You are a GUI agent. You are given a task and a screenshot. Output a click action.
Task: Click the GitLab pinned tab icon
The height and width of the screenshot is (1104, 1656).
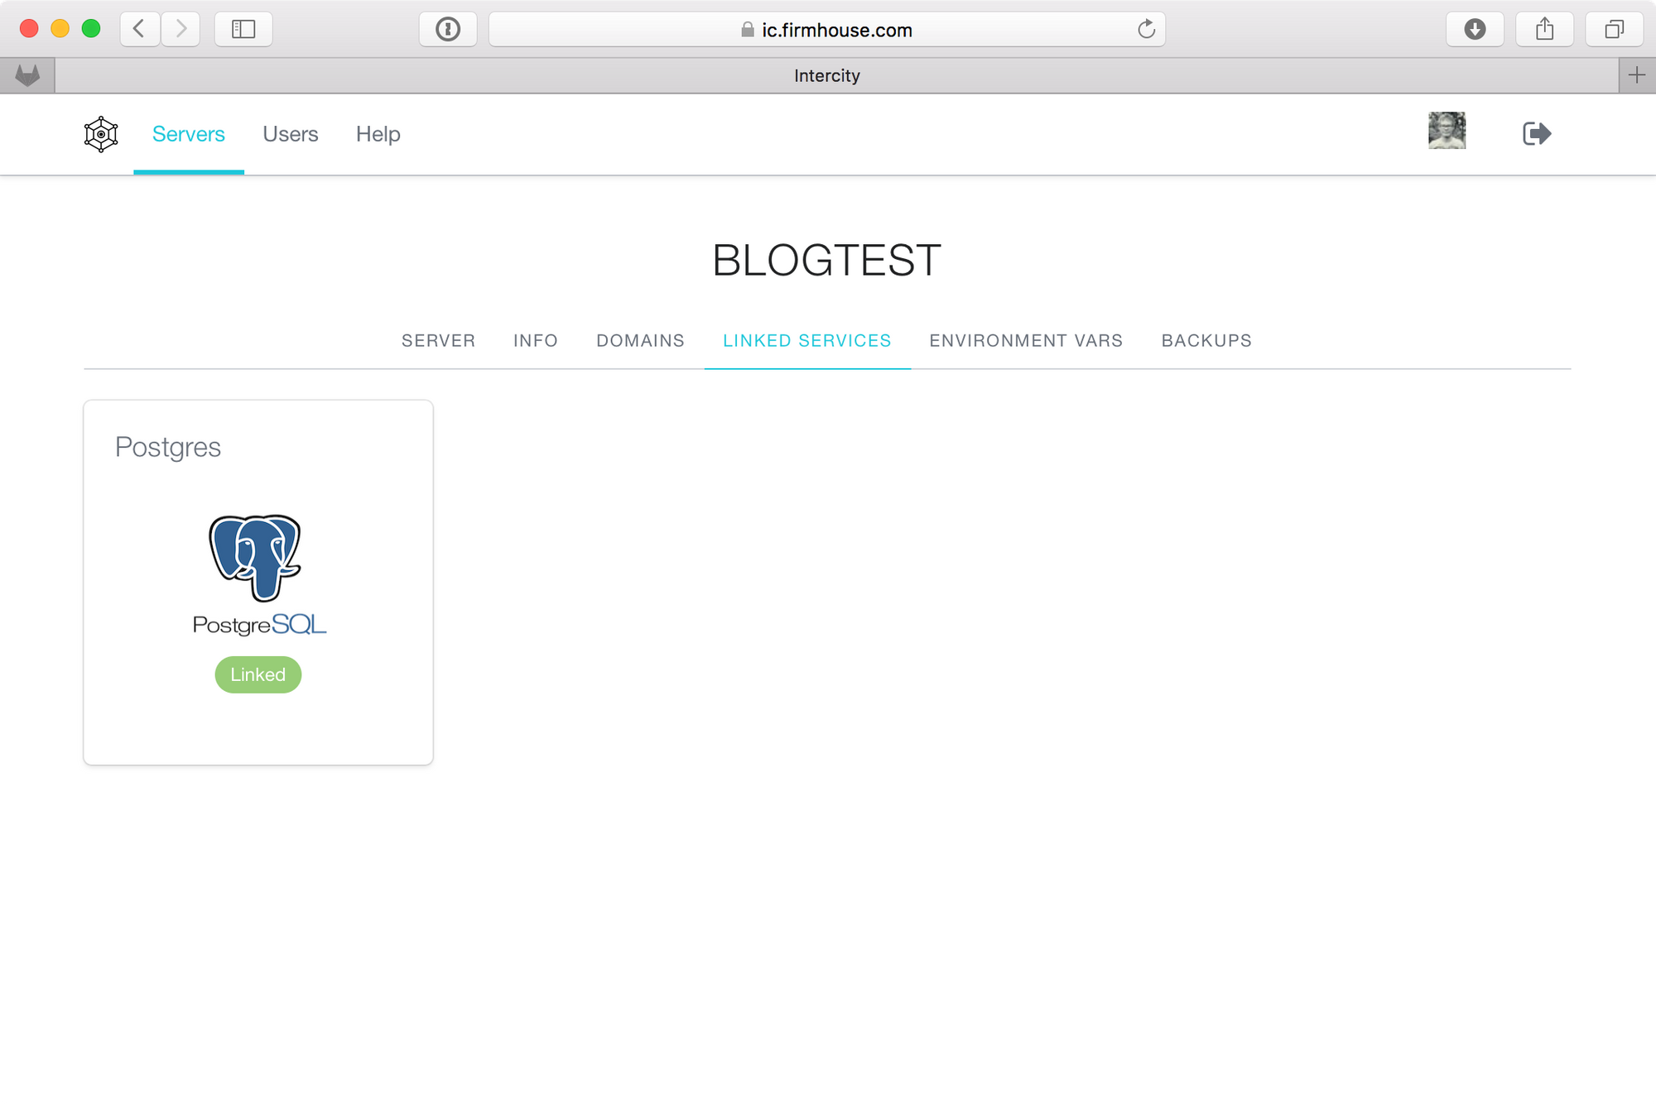coord(27,75)
